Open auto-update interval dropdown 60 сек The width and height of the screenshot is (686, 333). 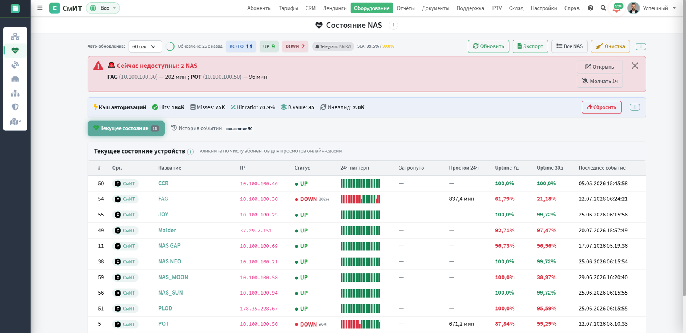pos(145,46)
